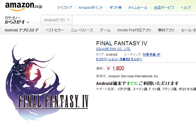Open the タイムセール page

point(138,8)
